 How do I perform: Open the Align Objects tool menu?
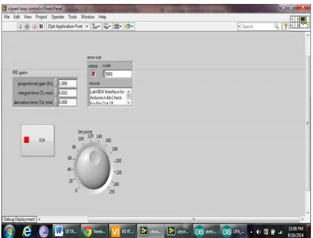click(x=96, y=26)
